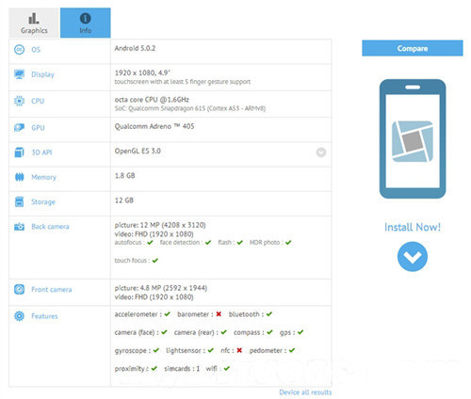Click the CPU label
471x399 pixels.
[x=38, y=101]
